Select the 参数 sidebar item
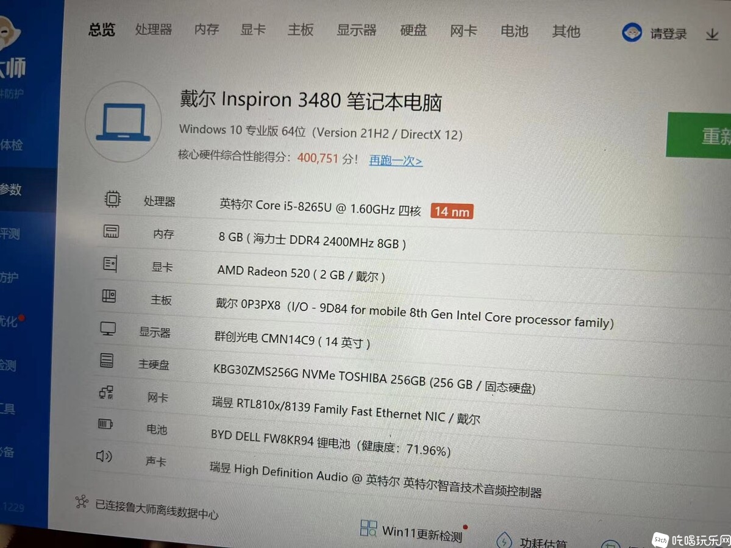 (x=11, y=190)
